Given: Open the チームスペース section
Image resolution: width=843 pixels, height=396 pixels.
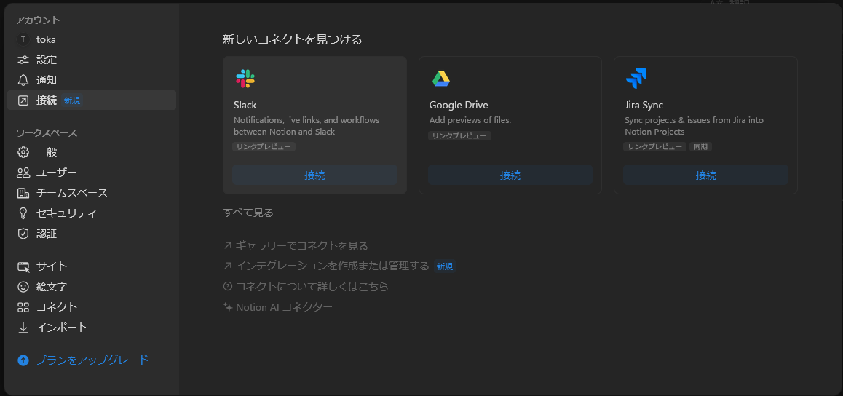Looking at the screenshot, I should (92, 193).
